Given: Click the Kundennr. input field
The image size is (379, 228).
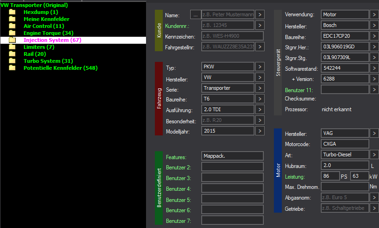Looking at the screenshot, I should pos(228,25).
